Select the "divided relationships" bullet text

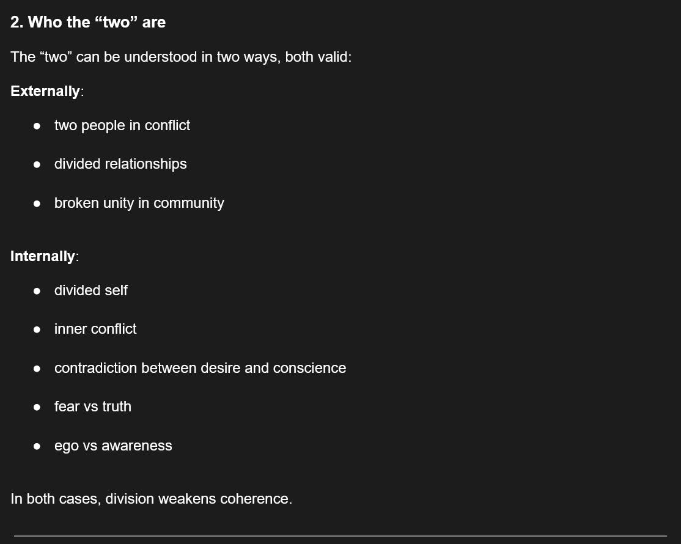click(x=120, y=164)
